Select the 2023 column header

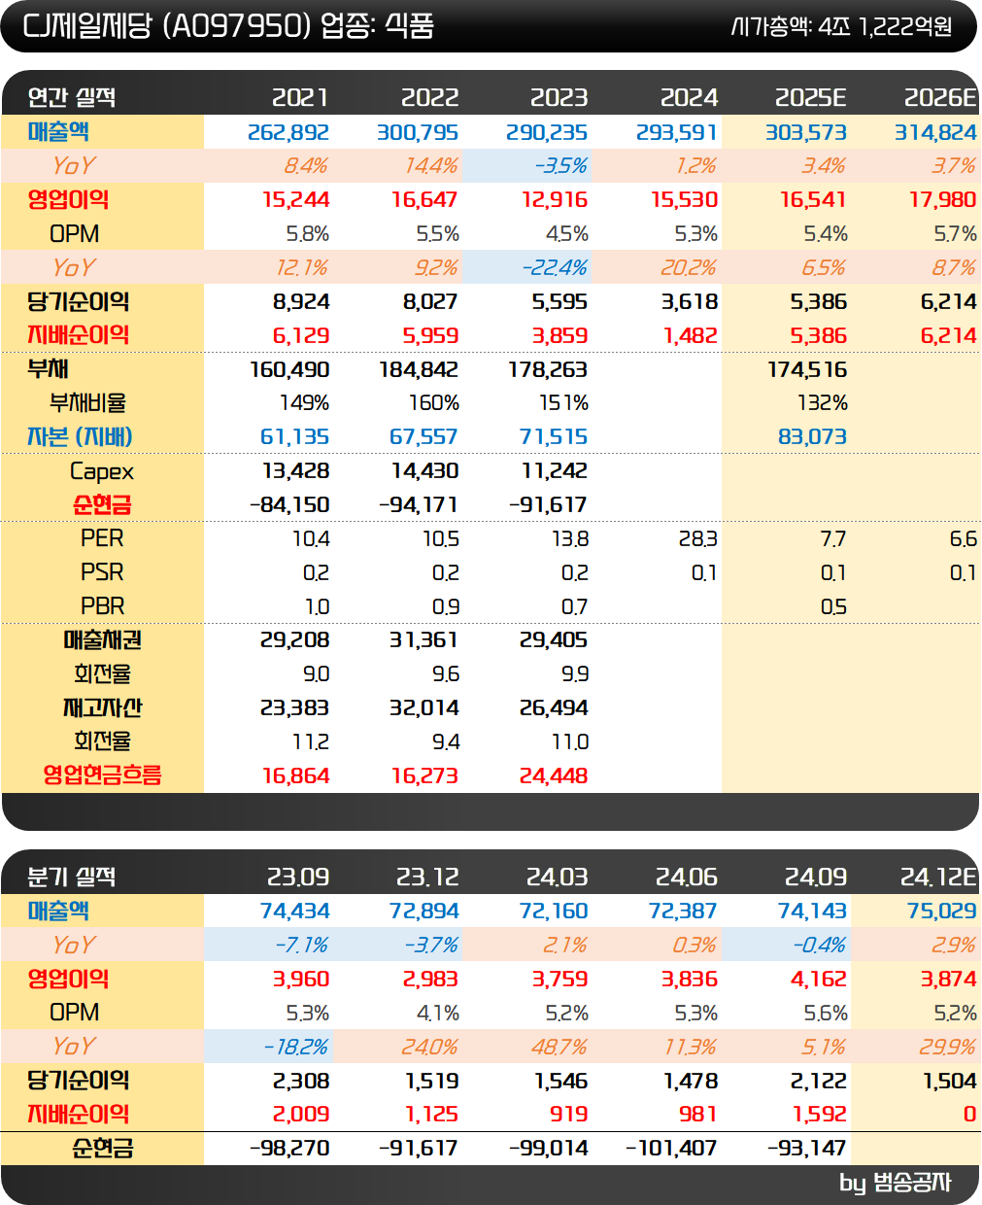point(559,97)
